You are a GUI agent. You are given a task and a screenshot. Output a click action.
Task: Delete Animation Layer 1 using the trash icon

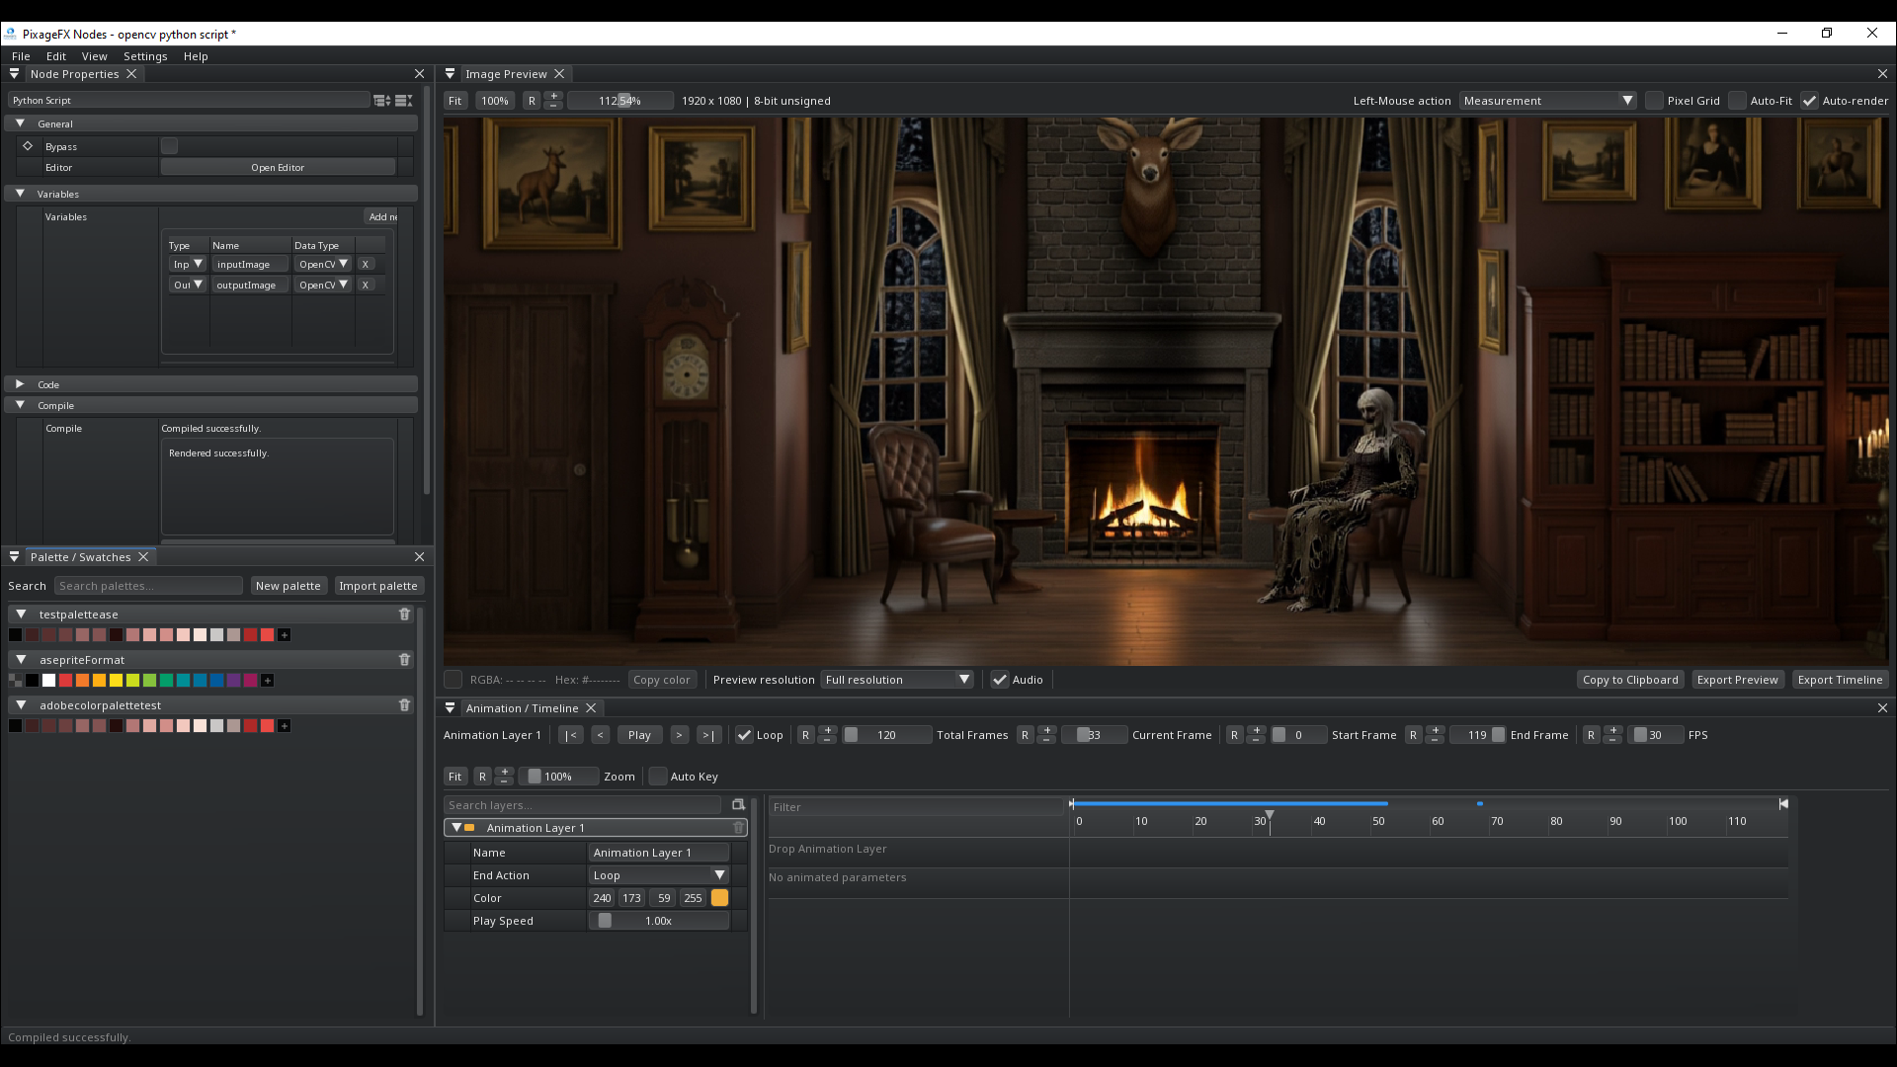[738, 827]
